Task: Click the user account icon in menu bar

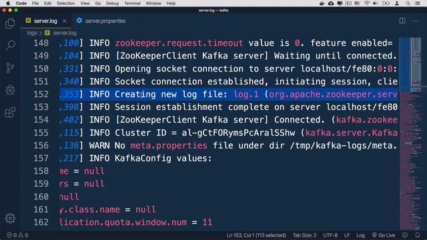Action: coord(397,3)
